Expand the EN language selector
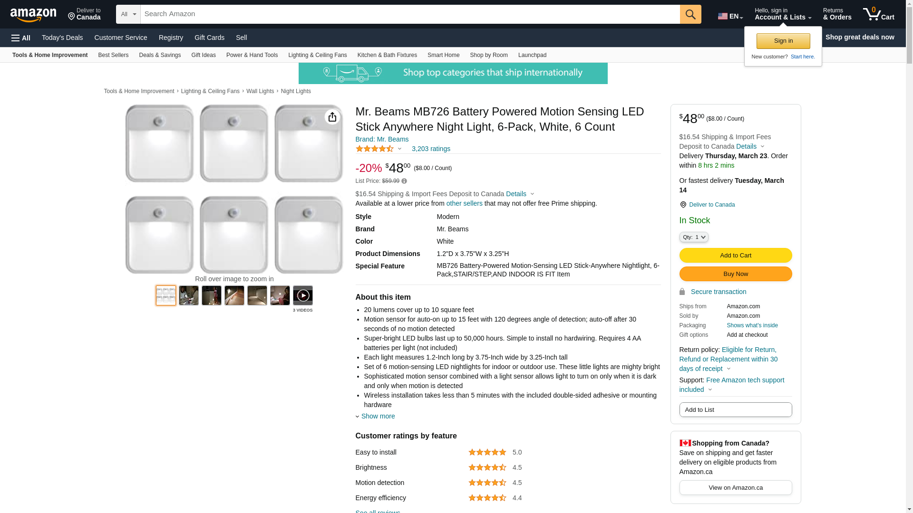This screenshot has height=513, width=913. [x=730, y=16]
